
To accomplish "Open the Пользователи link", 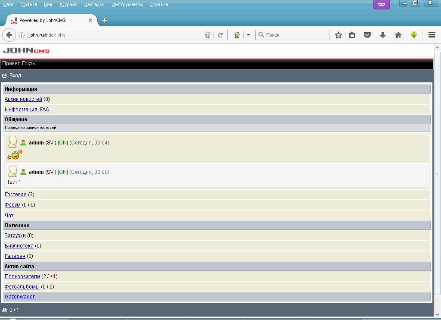I will 22,276.
